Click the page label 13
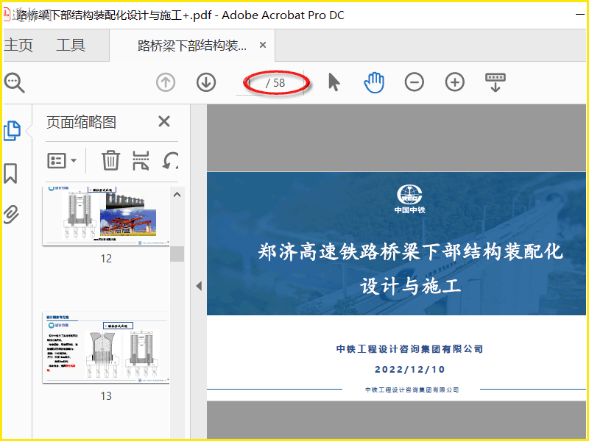The width and height of the screenshot is (589, 441). (106, 396)
